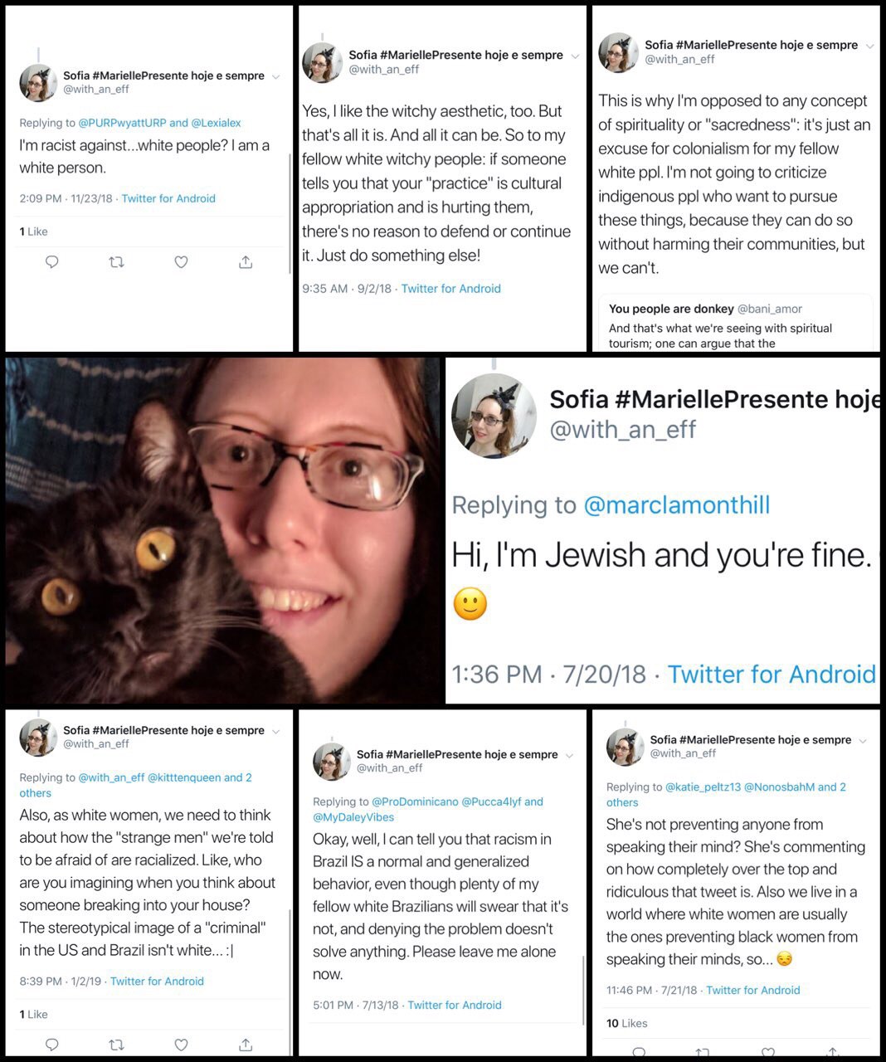The image size is (886, 1062).
Task: Reply to the 'strange men' racialized tweet
Action: [x=51, y=1045]
